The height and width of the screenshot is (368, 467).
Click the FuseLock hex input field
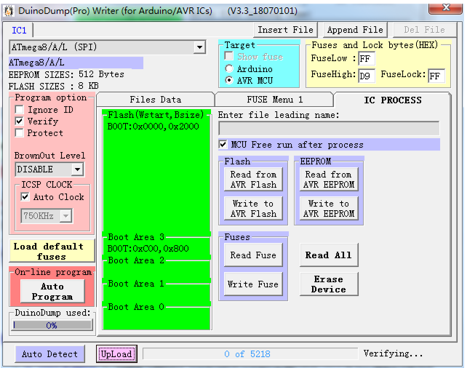coord(436,76)
